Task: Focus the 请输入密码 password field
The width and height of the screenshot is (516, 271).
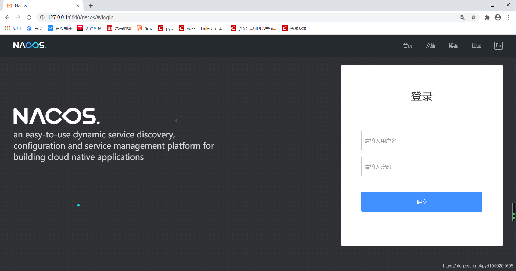Action: (422, 167)
